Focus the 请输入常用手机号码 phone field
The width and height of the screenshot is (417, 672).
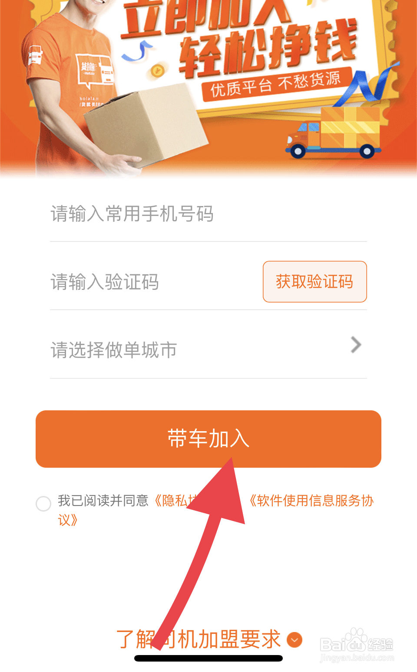pos(208,214)
